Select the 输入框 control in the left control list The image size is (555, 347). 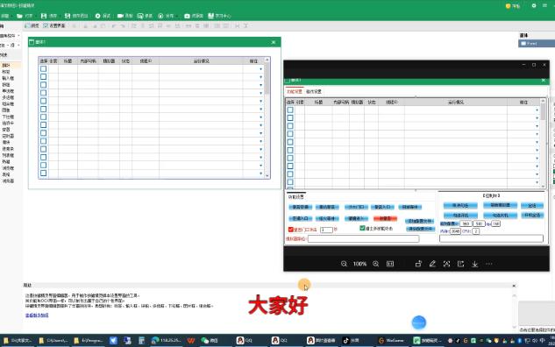click(x=8, y=78)
